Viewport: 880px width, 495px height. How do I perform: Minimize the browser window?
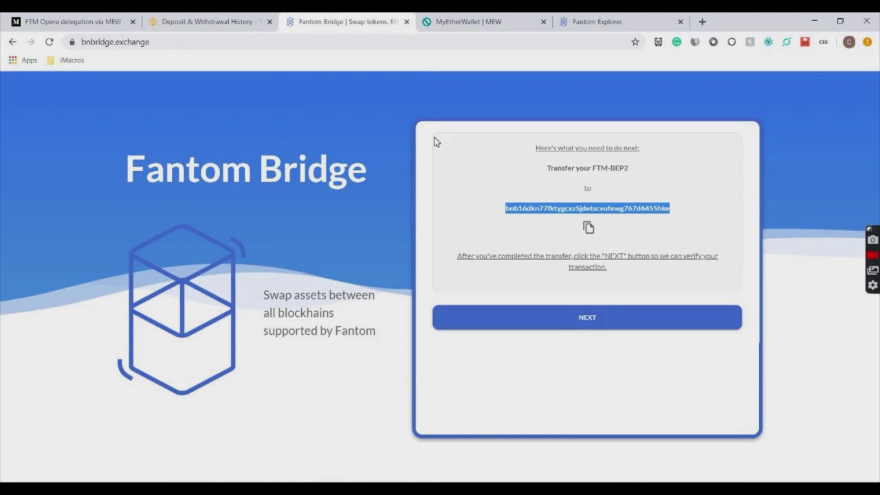click(814, 21)
